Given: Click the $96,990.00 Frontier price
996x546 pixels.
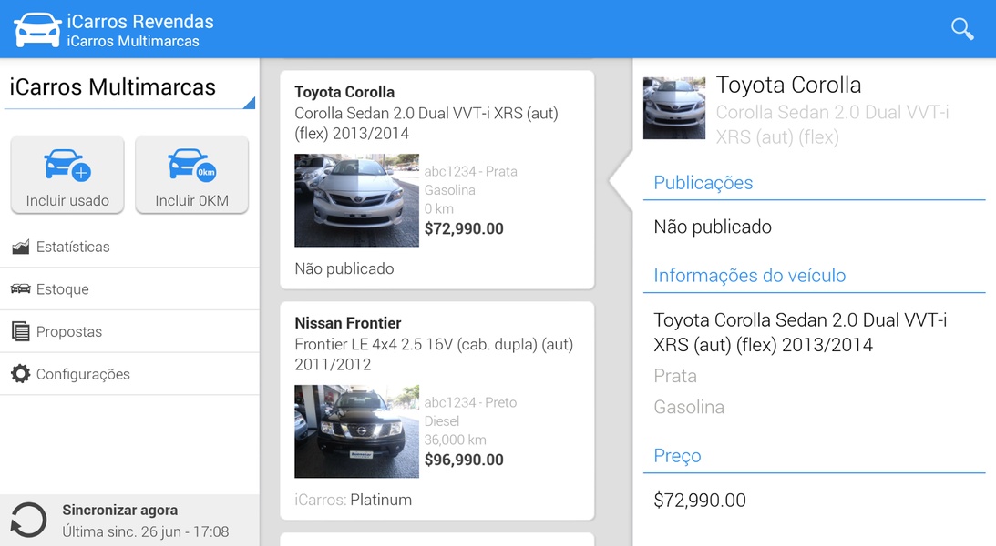Looking at the screenshot, I should tap(464, 460).
